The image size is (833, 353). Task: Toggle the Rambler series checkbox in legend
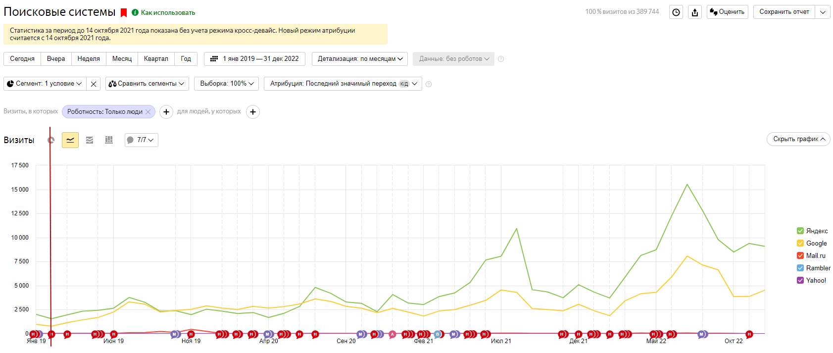pyautogui.click(x=800, y=268)
